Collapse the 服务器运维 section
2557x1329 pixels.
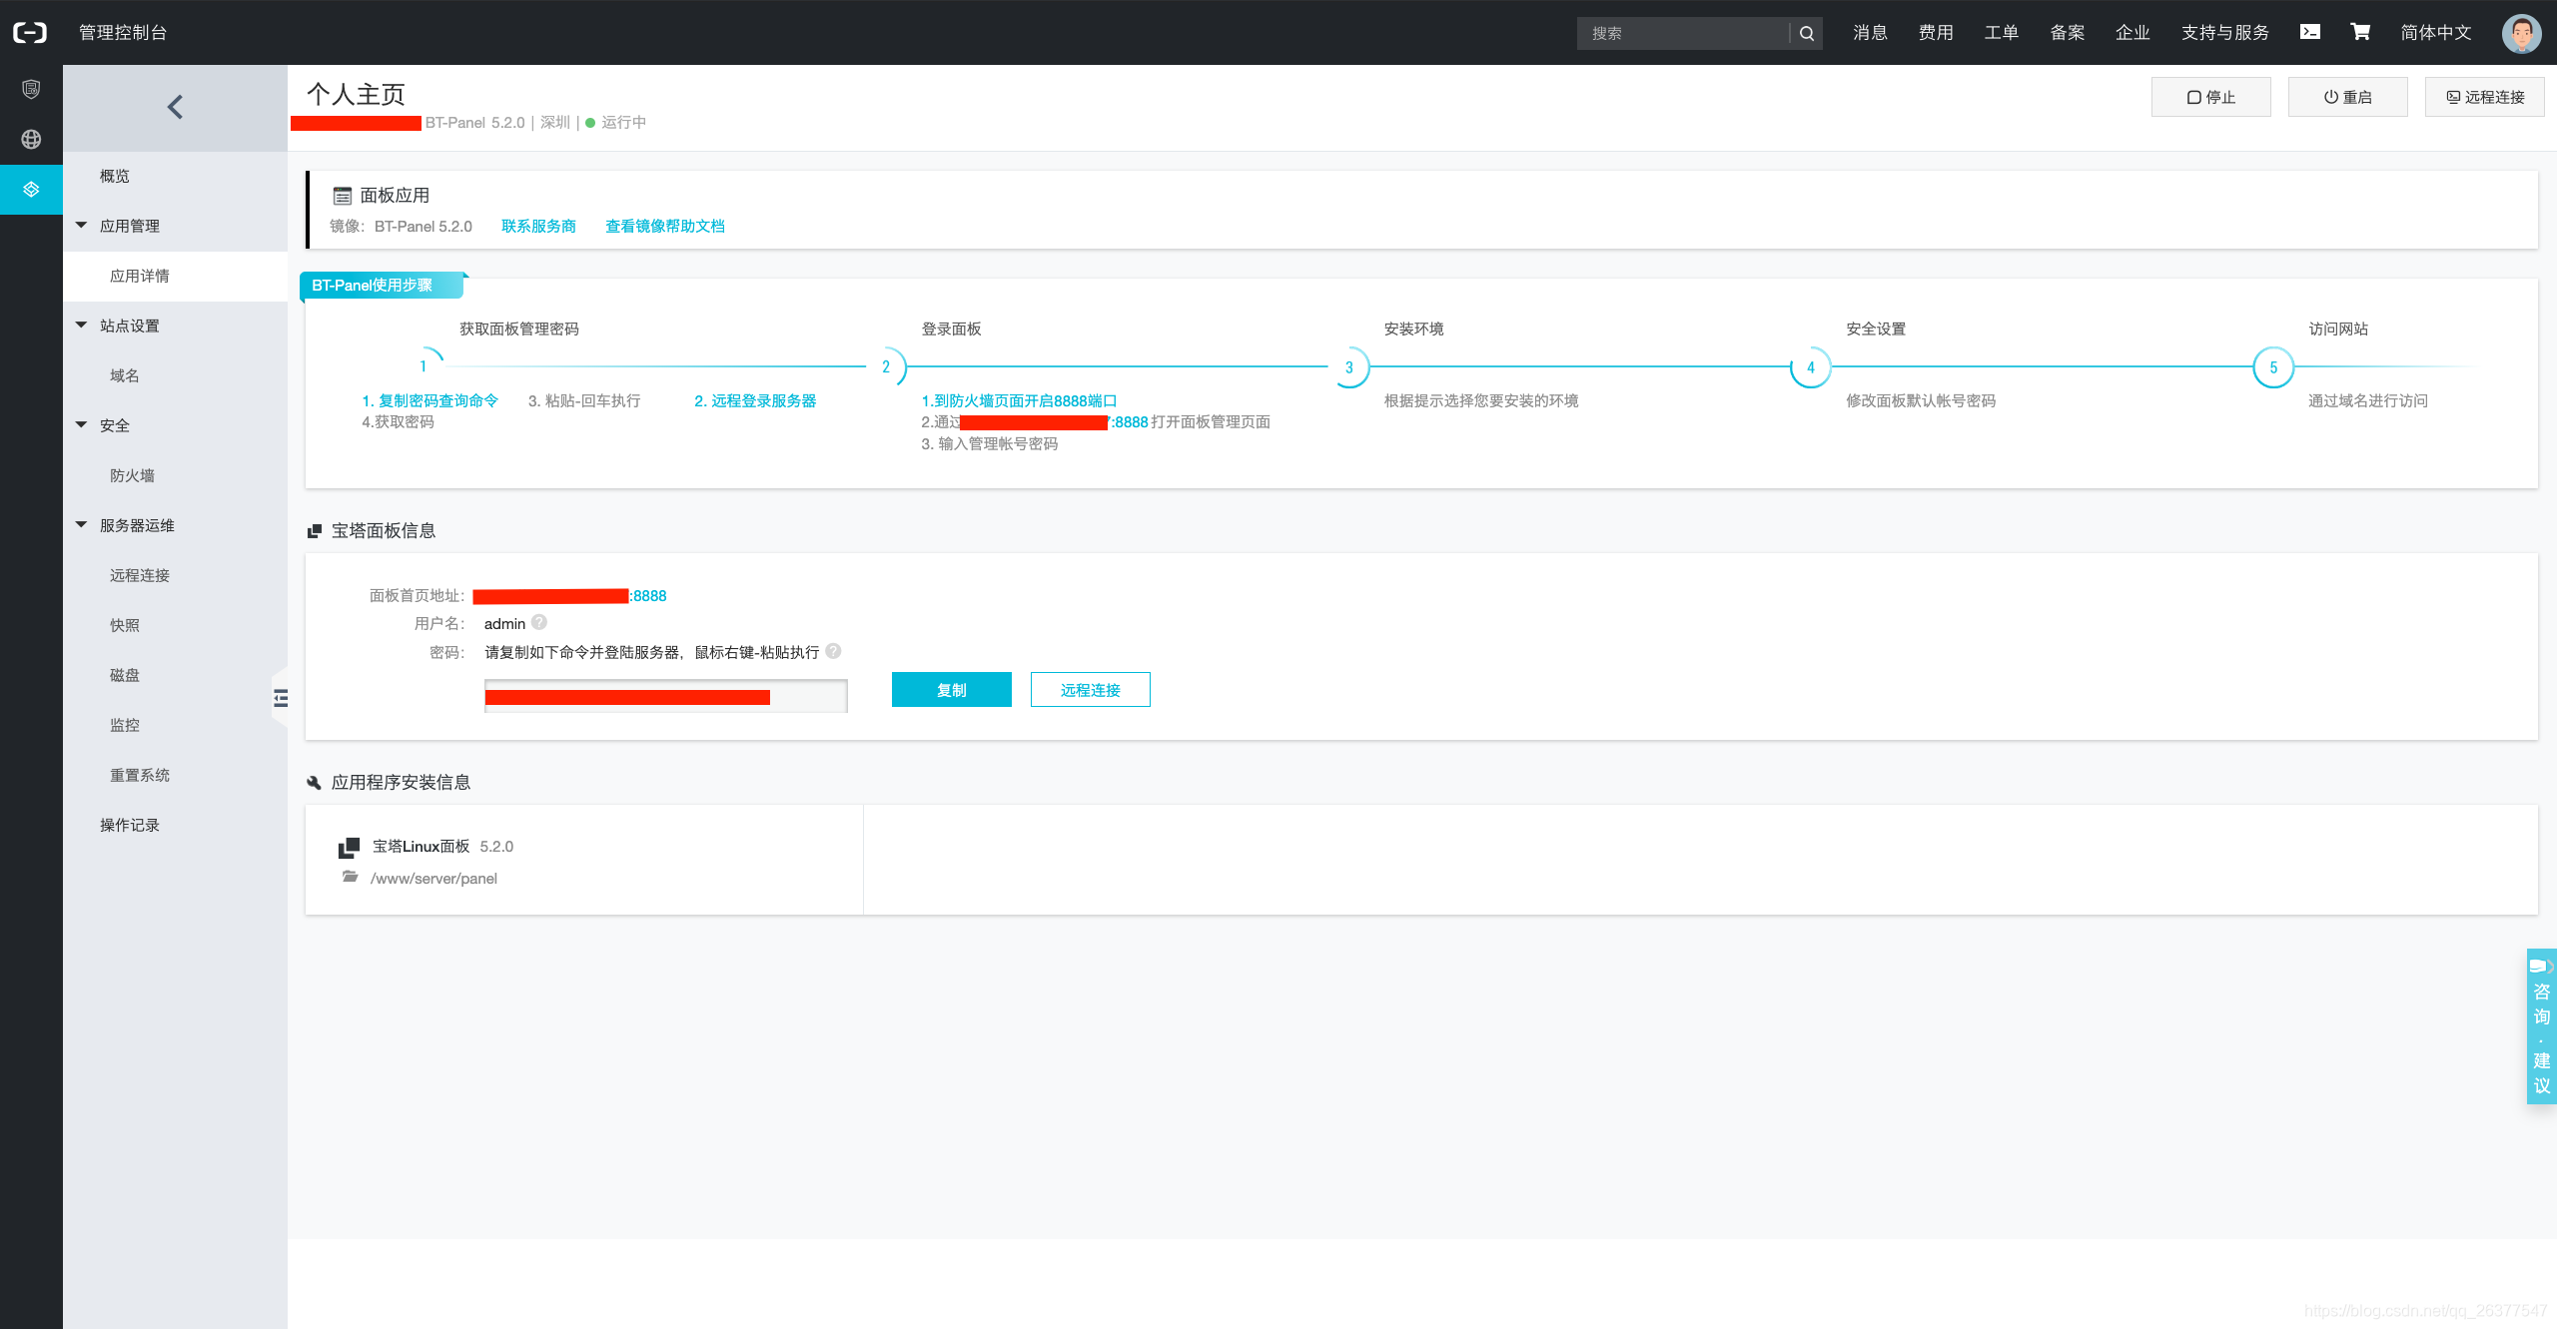pos(82,525)
